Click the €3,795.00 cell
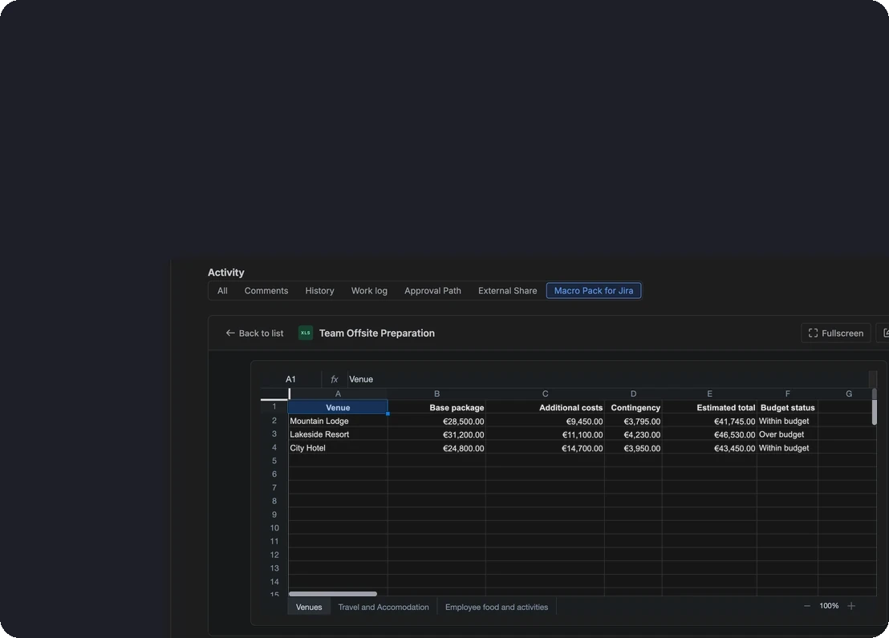889x638 pixels. pos(633,421)
